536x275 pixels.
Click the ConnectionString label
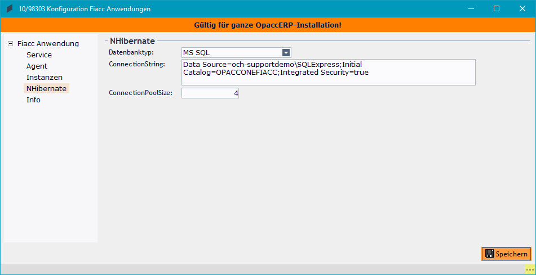click(x=137, y=64)
